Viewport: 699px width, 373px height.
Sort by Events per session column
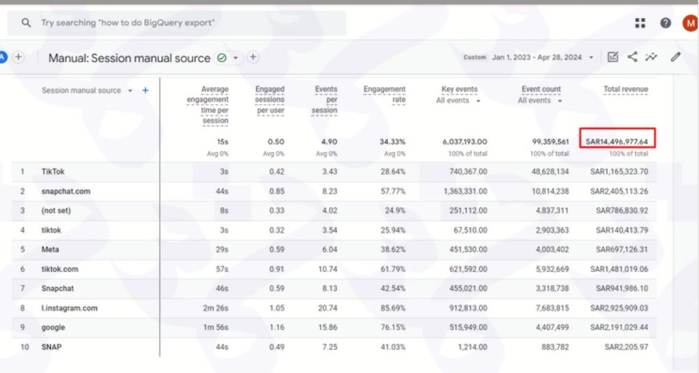(324, 100)
